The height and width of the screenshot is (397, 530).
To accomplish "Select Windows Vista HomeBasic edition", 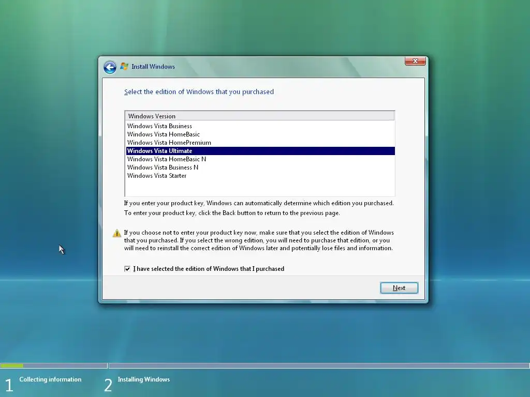I will (x=260, y=134).
